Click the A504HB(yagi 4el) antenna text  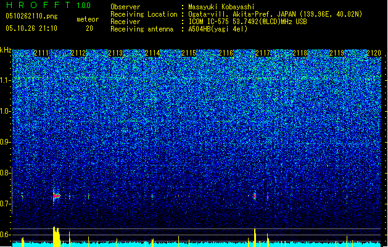coord(218,29)
